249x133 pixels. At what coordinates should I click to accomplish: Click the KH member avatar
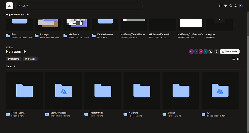tap(201, 52)
